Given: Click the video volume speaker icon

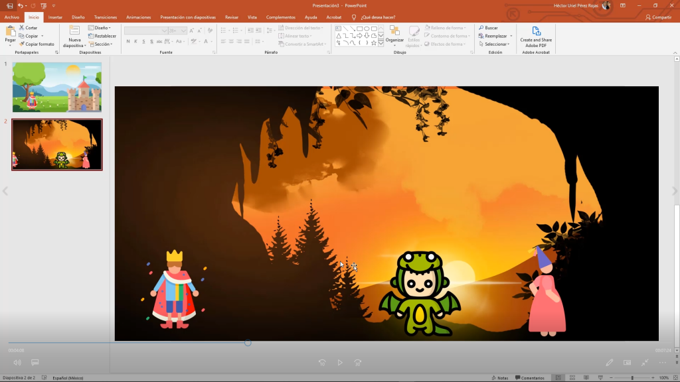Looking at the screenshot, I should (x=17, y=363).
